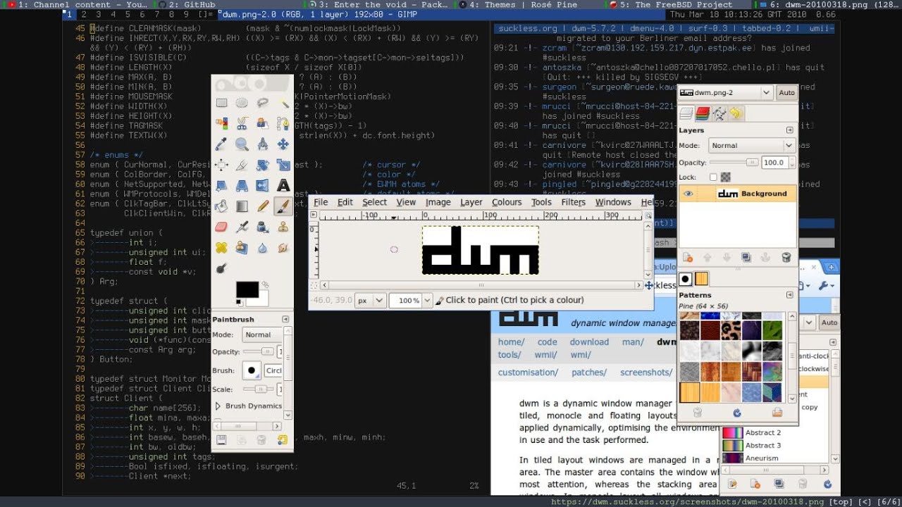Switch to the Undo History tab

(x=736, y=113)
